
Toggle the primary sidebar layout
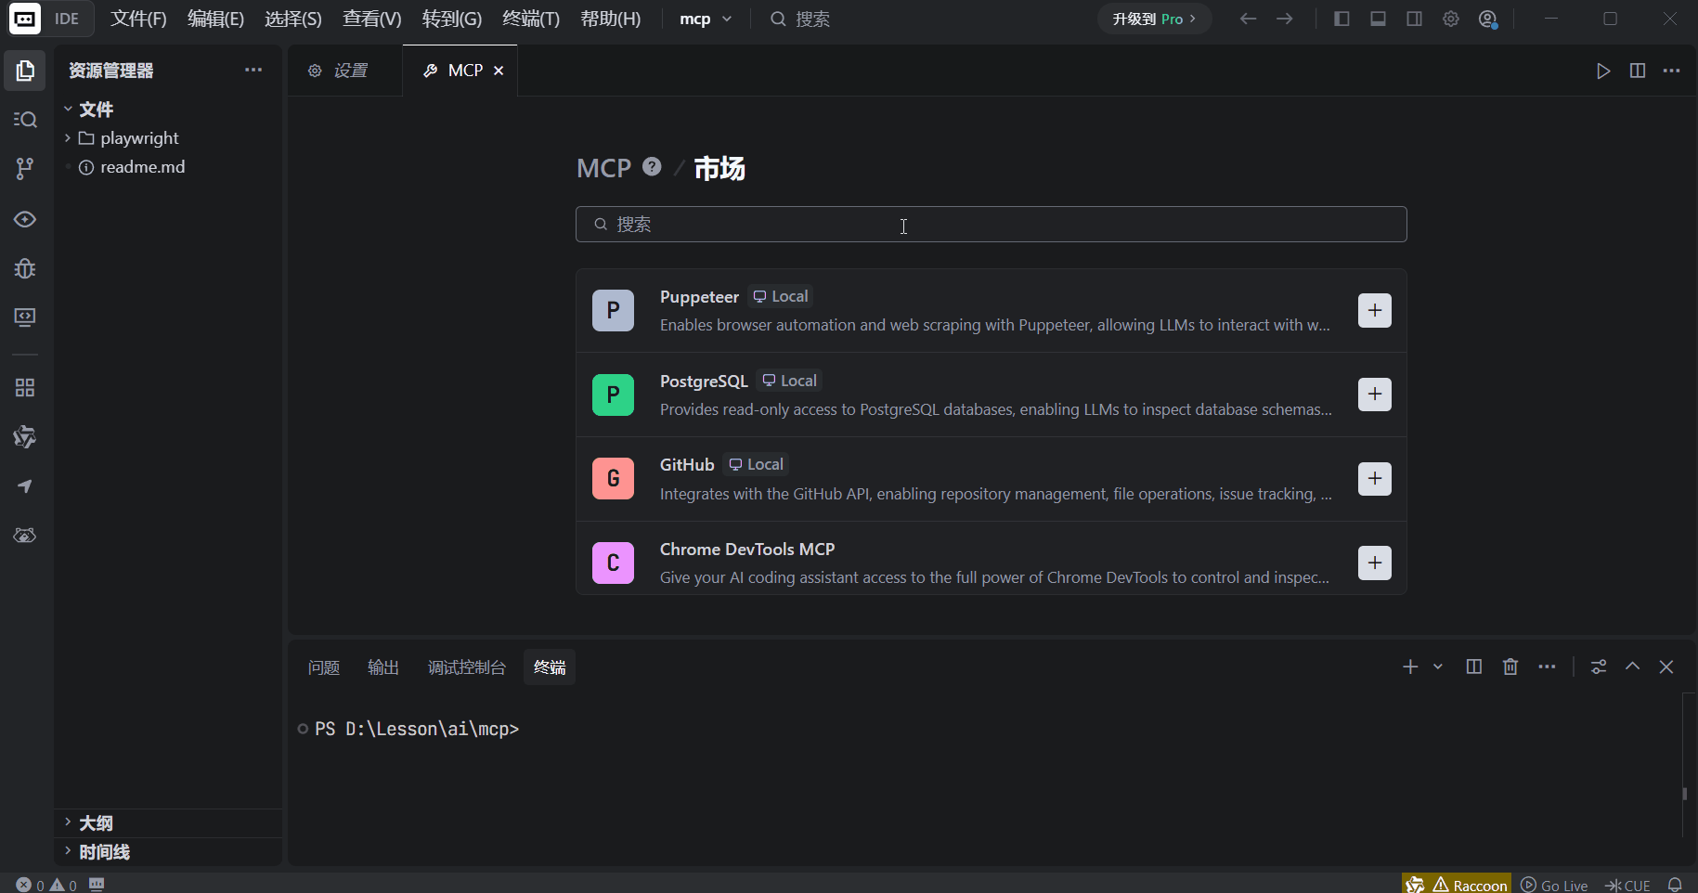[x=1342, y=19]
